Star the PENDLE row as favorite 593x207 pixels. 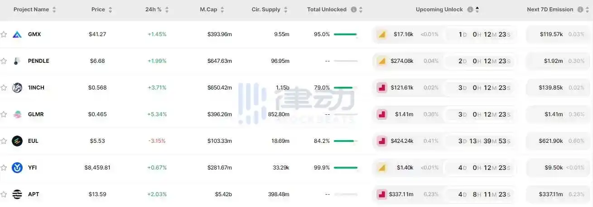tap(4, 61)
